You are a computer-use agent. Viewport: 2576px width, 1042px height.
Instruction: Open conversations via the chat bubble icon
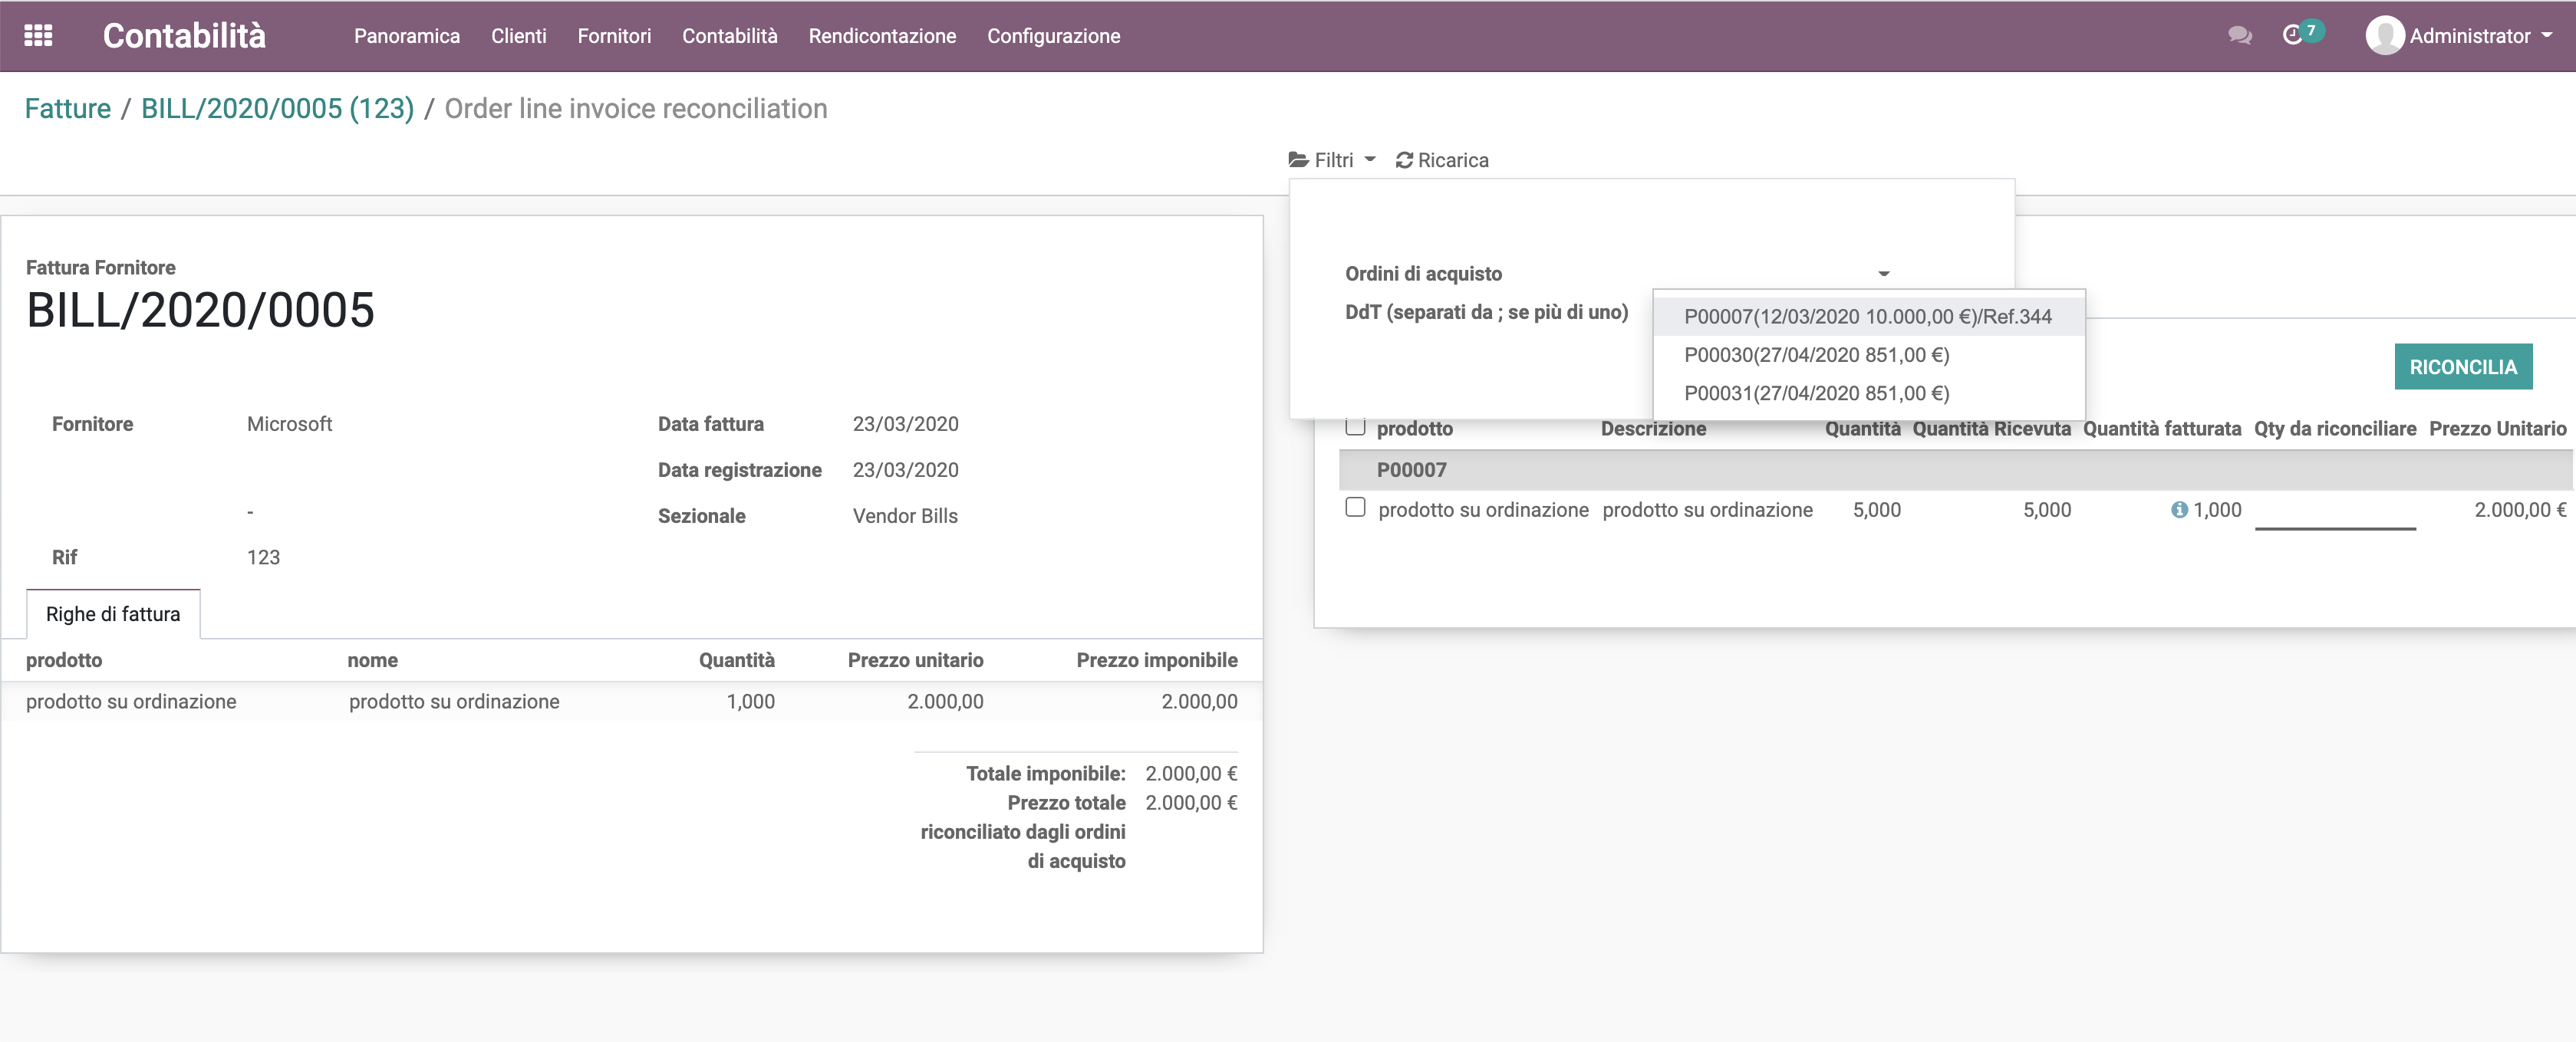click(x=2239, y=36)
